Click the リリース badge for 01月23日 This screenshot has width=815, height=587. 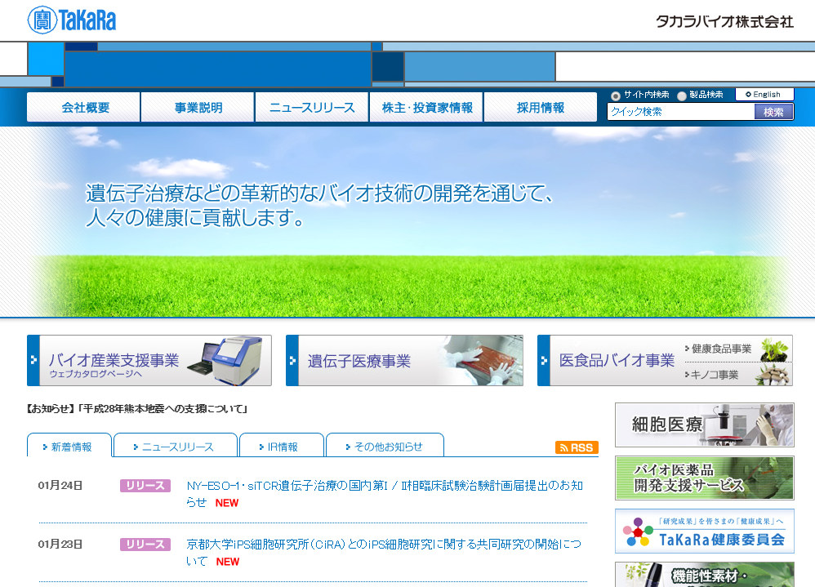[145, 544]
